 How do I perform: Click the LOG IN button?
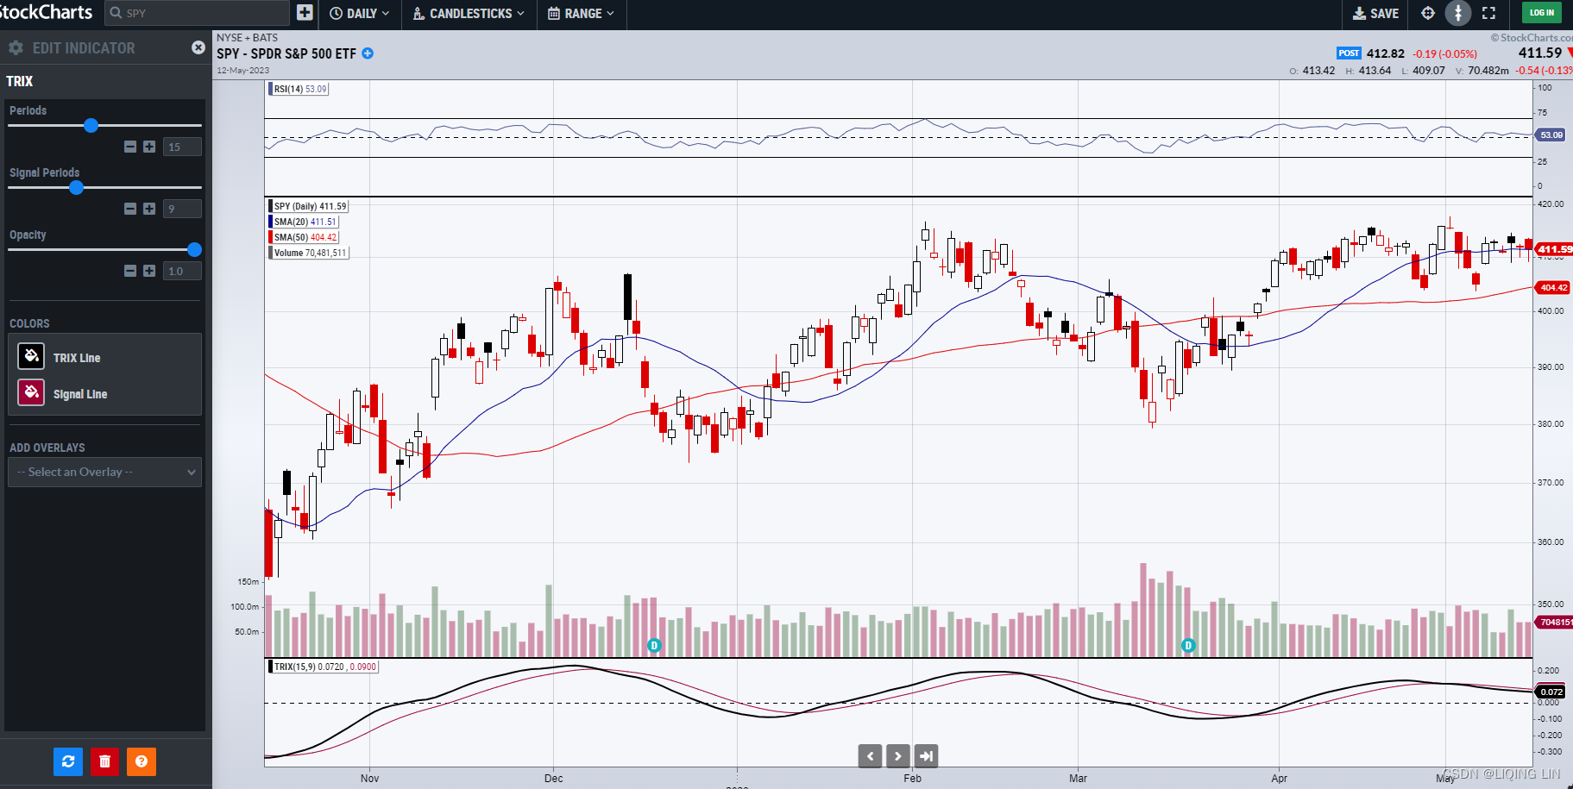[x=1541, y=12]
